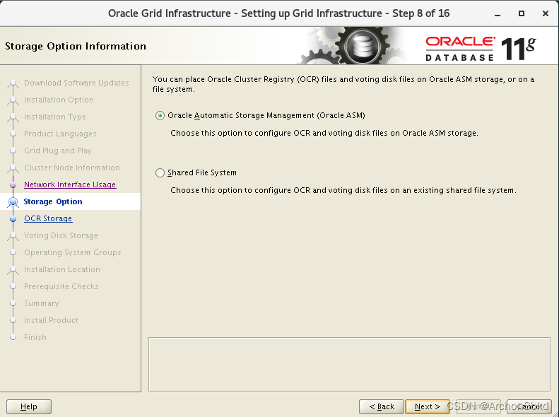Click the Download Software Updates step node icon
This screenshot has height=417, width=559.
13,83
